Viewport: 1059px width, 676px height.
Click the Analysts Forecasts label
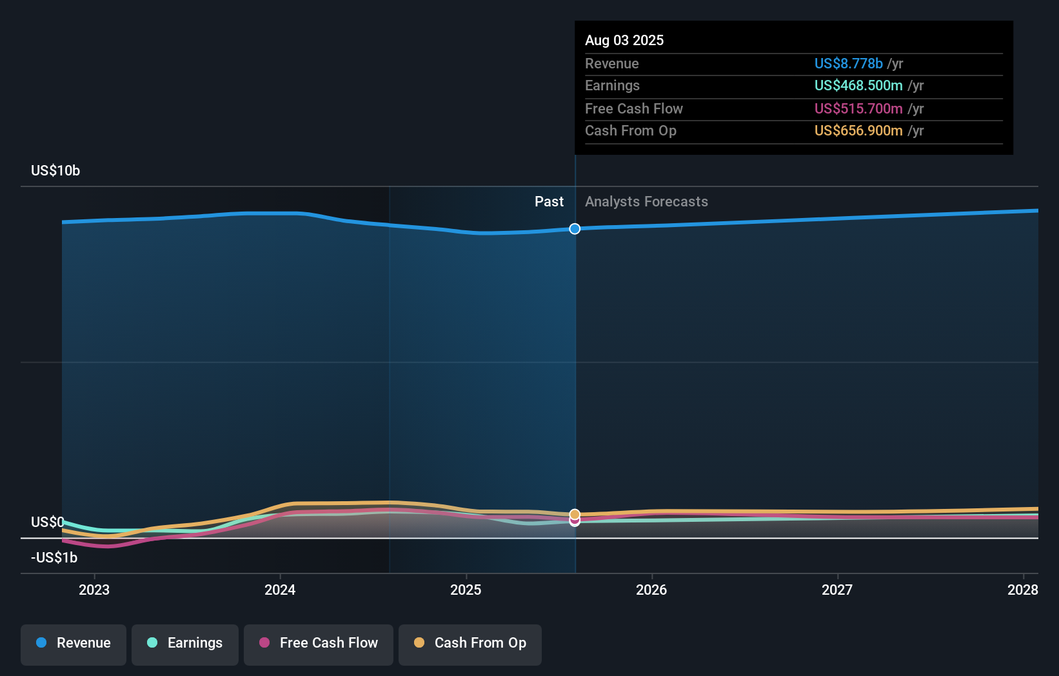[646, 202]
